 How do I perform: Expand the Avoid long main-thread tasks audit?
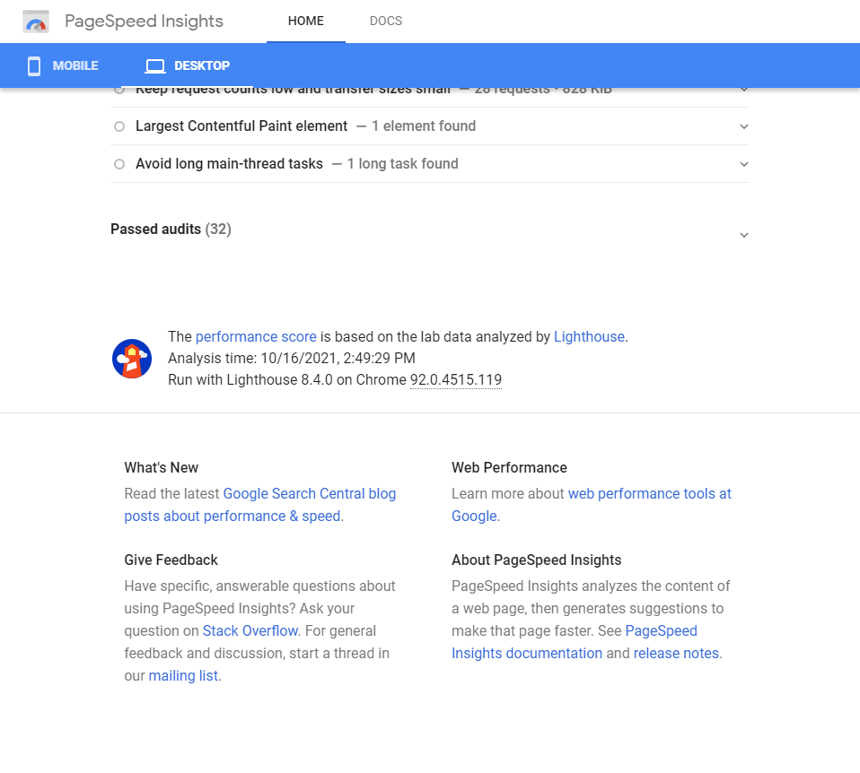click(743, 164)
